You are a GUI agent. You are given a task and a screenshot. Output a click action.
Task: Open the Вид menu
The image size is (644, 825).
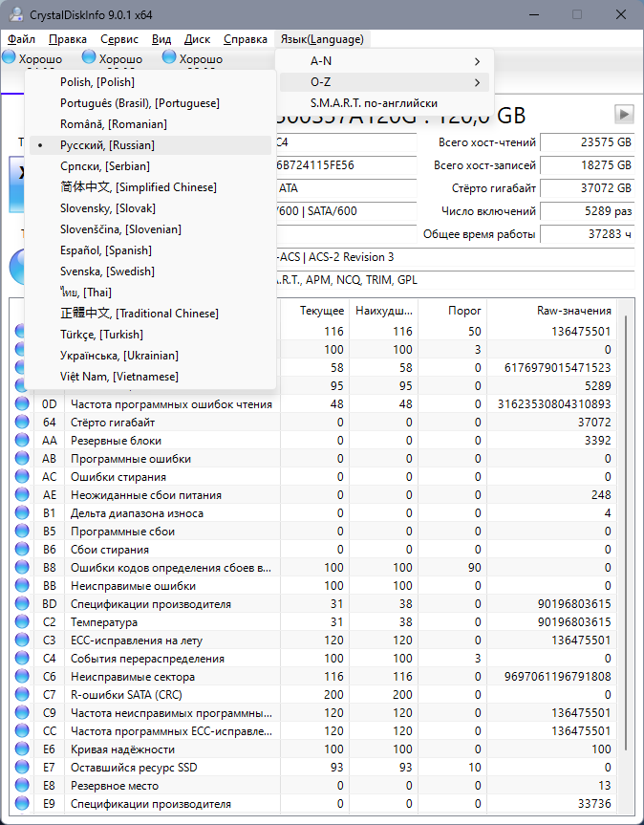point(161,39)
